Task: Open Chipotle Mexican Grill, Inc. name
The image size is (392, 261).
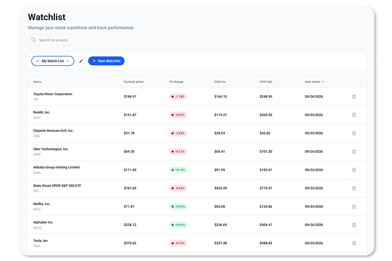Action: tap(53, 130)
